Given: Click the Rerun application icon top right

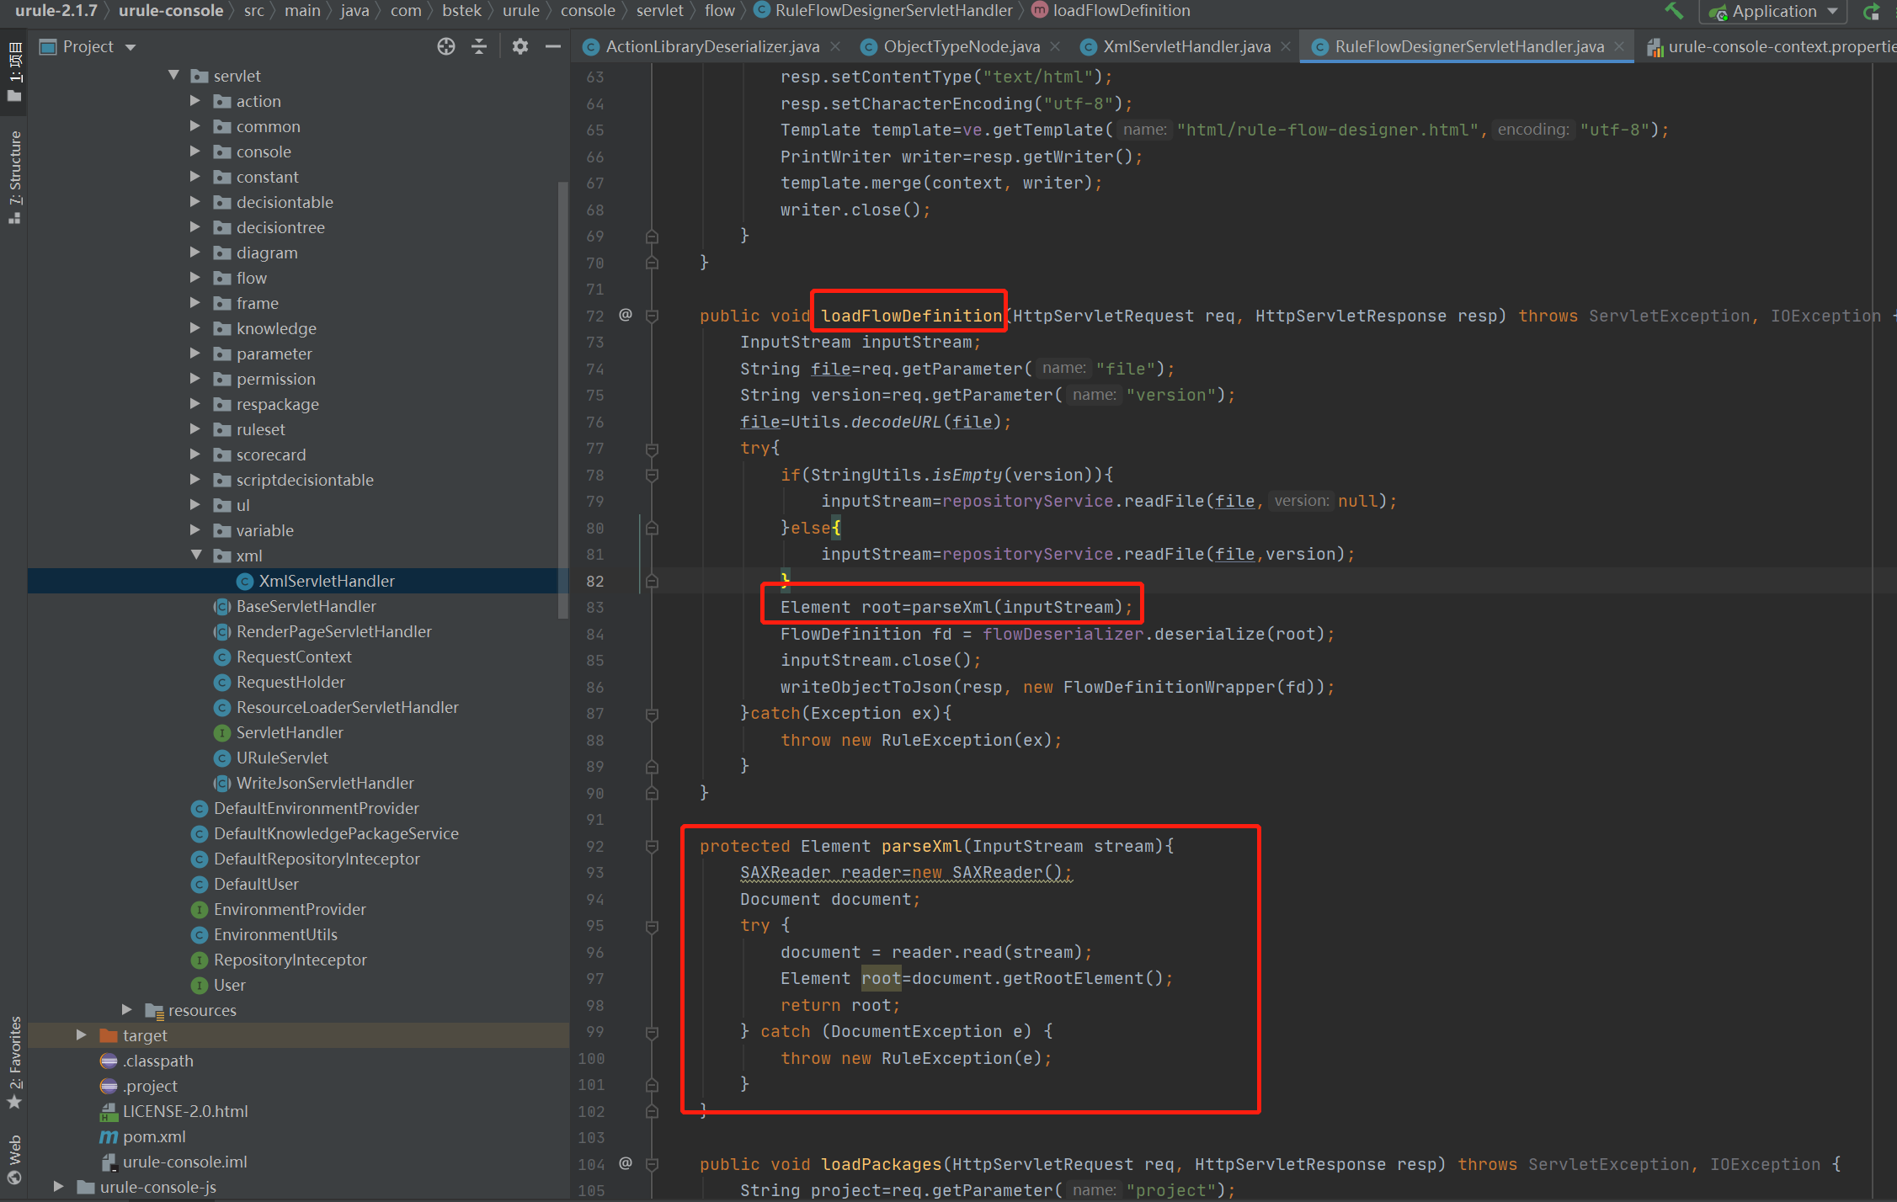Looking at the screenshot, I should pos(1873,12).
